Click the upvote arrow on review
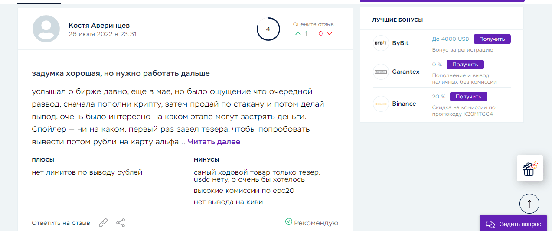Viewport: 552px width, 231px height. (x=297, y=33)
